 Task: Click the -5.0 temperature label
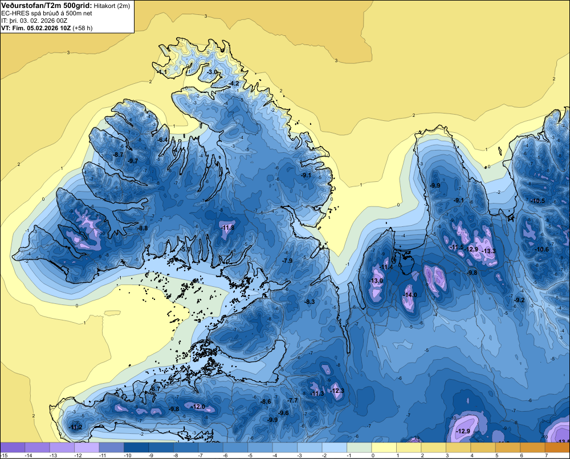click(185, 250)
